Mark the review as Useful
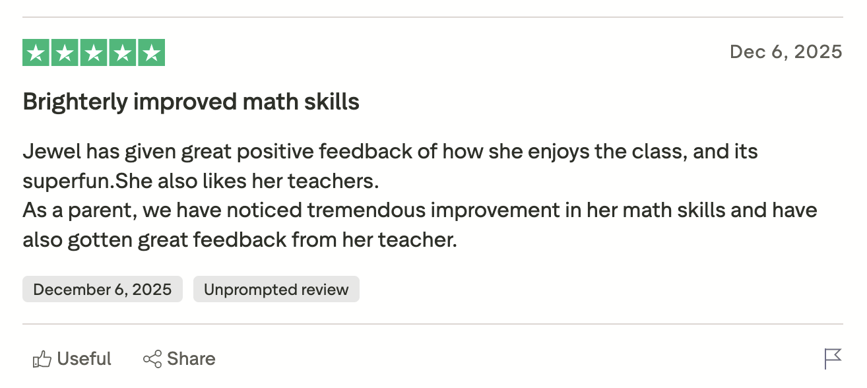867x388 pixels. click(72, 359)
